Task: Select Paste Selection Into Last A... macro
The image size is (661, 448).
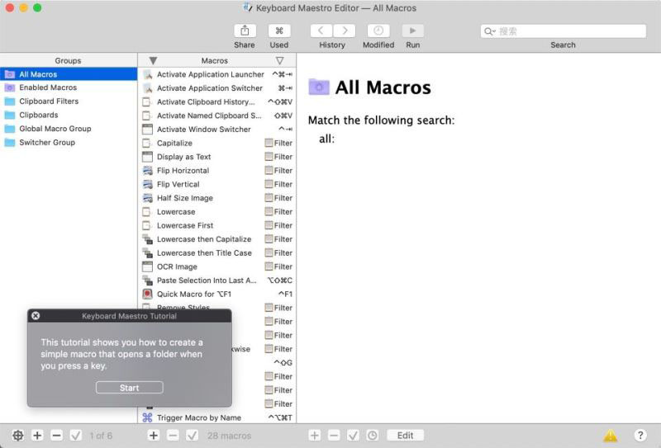Action: (x=217, y=281)
